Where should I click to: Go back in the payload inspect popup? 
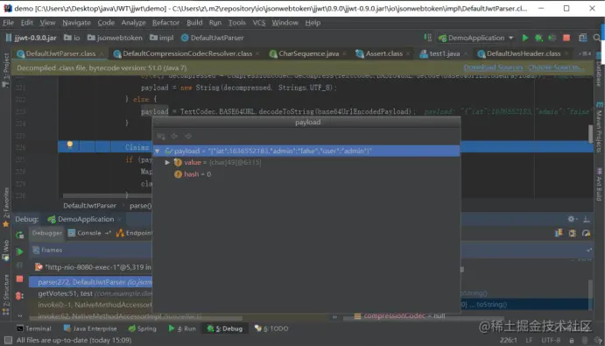click(174, 136)
